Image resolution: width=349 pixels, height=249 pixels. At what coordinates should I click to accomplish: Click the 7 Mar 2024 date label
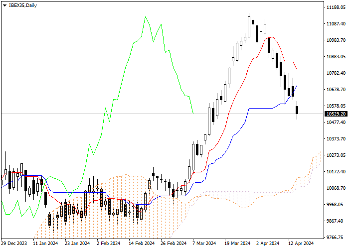click(204, 244)
